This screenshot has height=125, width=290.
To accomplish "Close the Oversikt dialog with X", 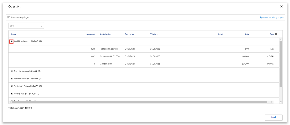I will click(281, 6).
